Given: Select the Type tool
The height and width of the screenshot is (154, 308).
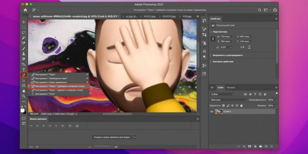Looking at the screenshot, I should 24,70.
